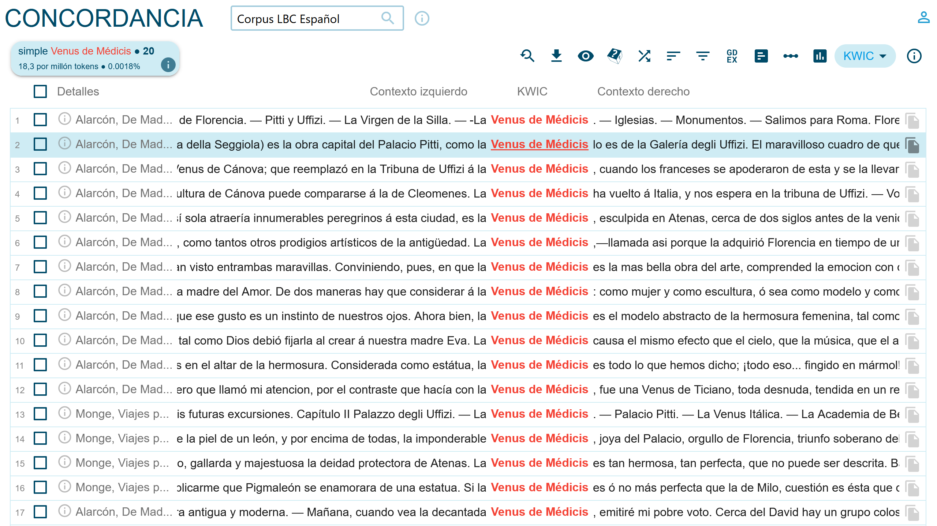Click the Detalles column header

(78, 91)
